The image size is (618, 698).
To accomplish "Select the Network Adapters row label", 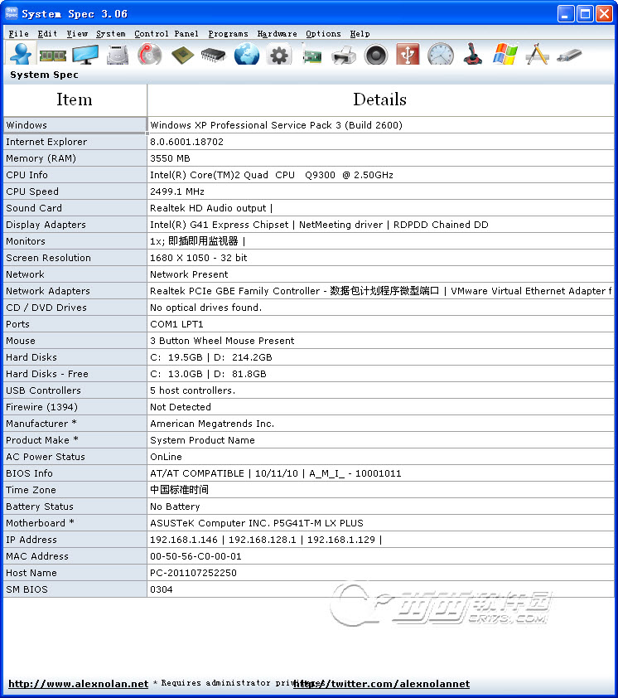I will 75,291.
